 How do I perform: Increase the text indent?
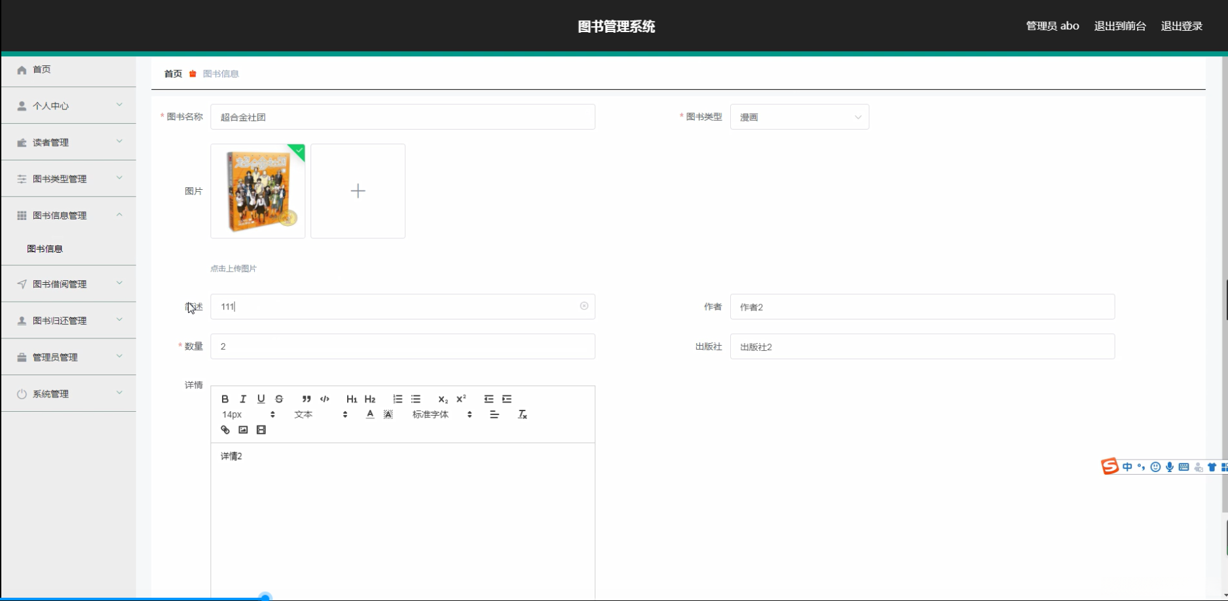pyautogui.click(x=506, y=399)
